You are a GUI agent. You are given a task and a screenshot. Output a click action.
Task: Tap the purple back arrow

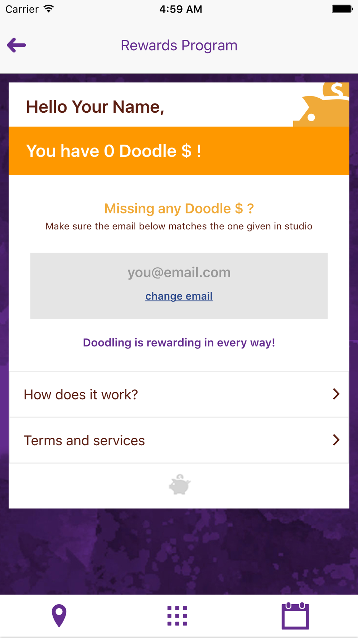16,45
